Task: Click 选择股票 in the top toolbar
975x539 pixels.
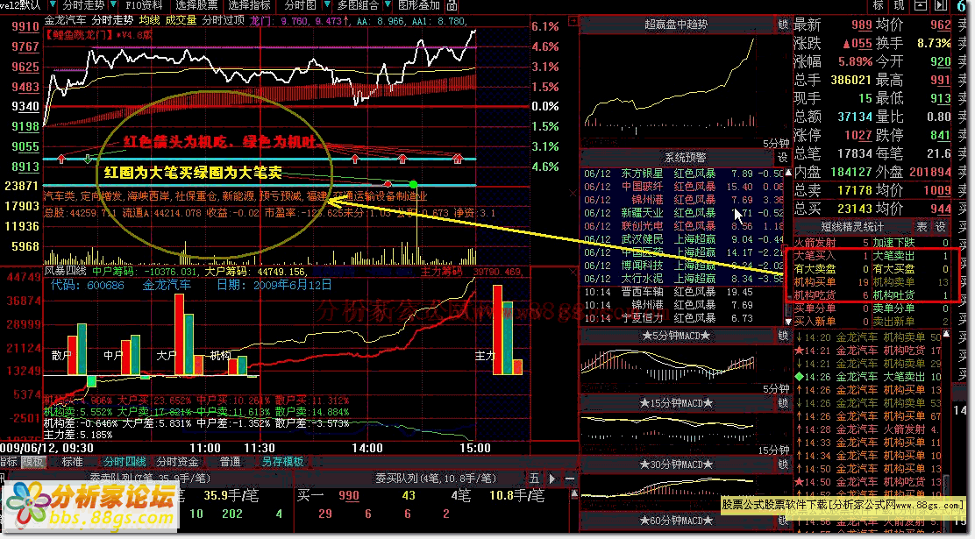Action: click(x=196, y=5)
